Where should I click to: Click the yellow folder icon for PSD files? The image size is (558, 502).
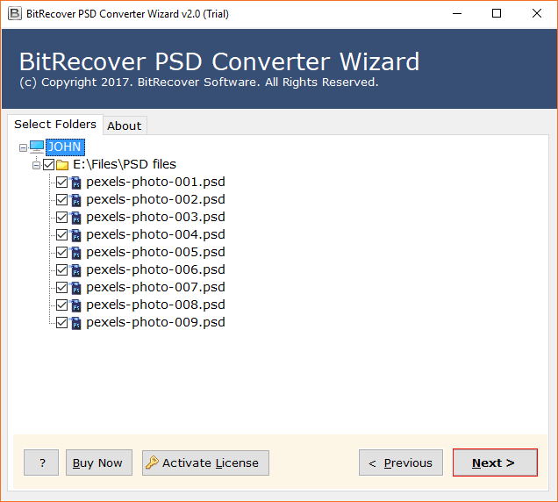point(62,165)
